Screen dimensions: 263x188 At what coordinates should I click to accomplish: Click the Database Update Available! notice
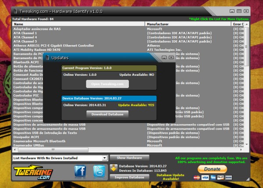(x=171, y=177)
